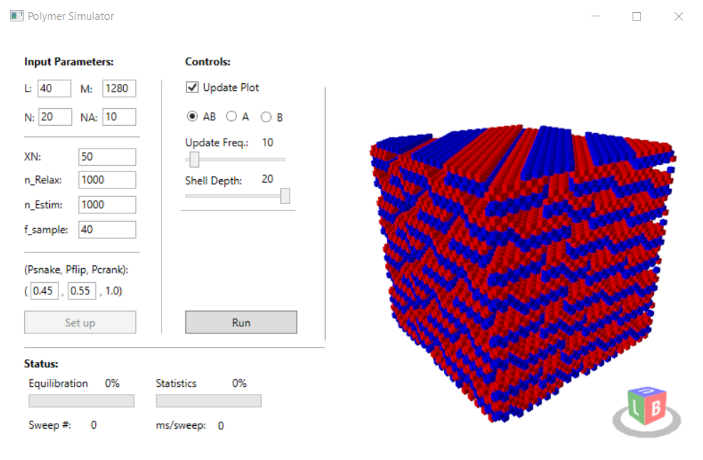Click the 3D orientation view cube
The image size is (703, 460).
[x=647, y=410]
